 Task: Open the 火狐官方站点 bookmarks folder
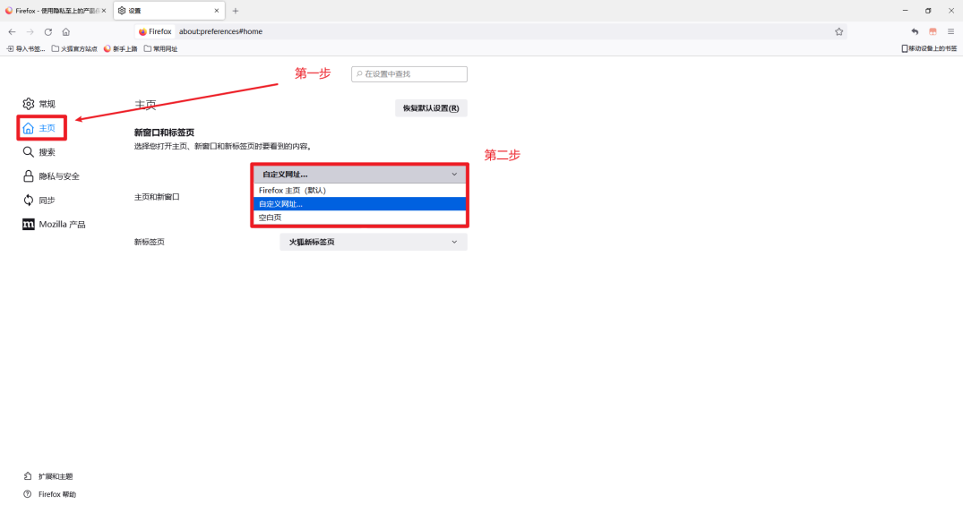74,49
